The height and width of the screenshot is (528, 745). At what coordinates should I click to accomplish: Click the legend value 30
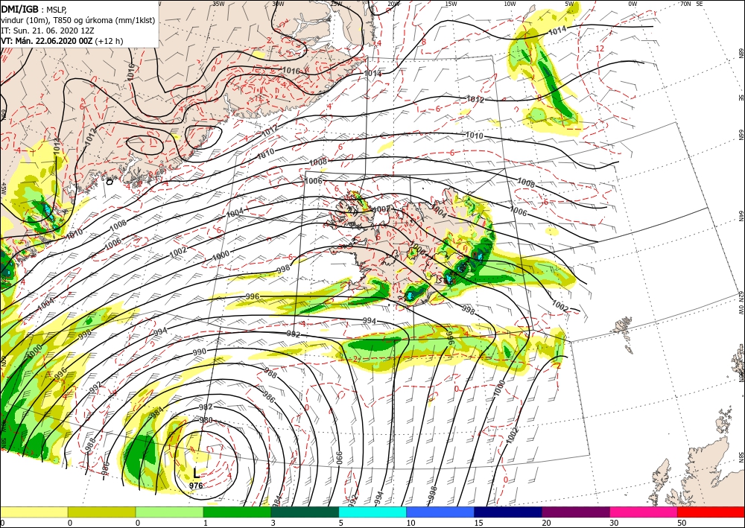[x=614, y=523]
